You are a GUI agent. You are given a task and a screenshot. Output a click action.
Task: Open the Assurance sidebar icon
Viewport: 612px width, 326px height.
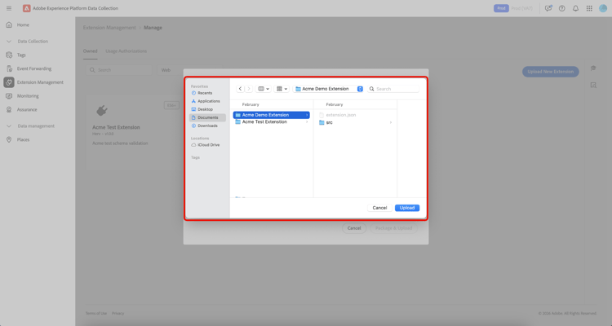(x=9, y=109)
